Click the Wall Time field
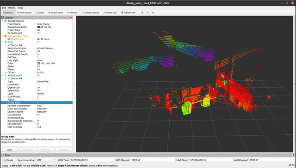Screen dimensions: 296x168 (x=210, y=160)
